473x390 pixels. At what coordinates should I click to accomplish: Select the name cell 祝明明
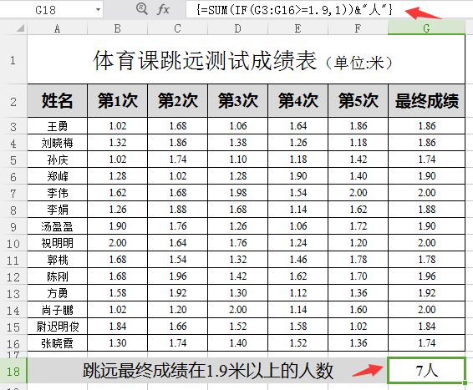[58, 243]
